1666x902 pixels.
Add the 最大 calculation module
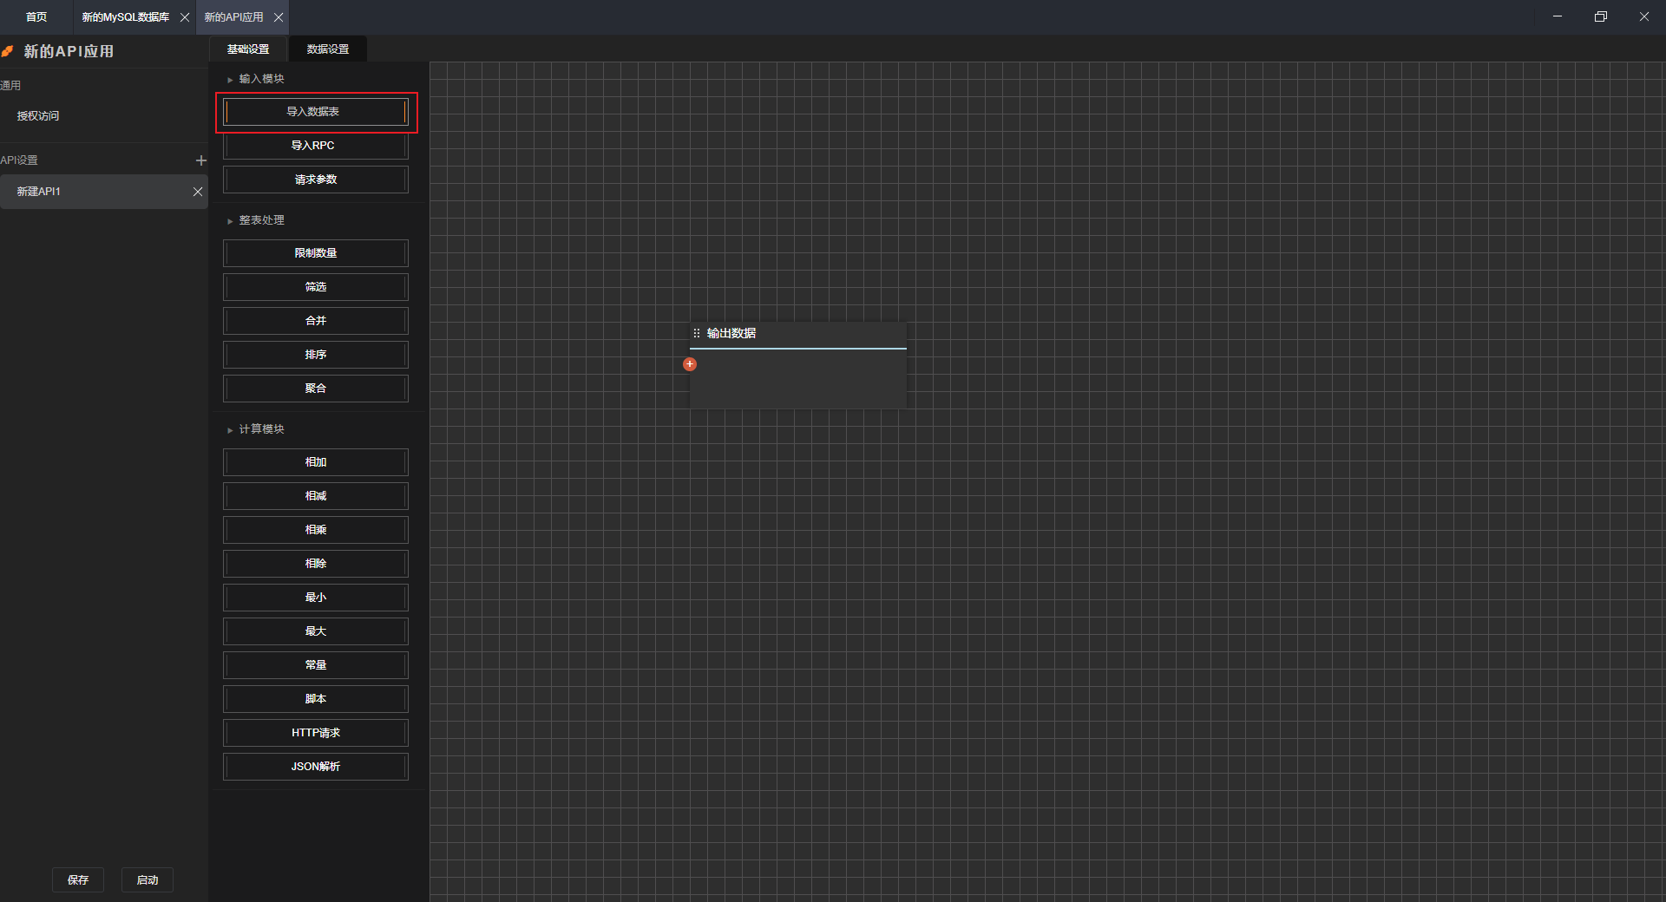click(316, 631)
